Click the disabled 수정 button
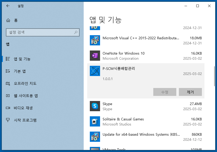This screenshot has width=217, height=152. tap(165, 92)
